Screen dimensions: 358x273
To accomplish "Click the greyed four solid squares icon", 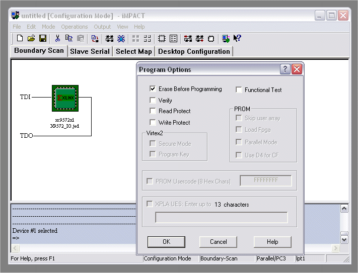I will coord(135,39).
